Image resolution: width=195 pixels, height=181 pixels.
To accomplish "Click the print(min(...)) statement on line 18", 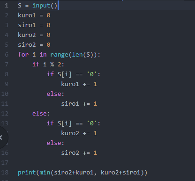I will [82, 173].
